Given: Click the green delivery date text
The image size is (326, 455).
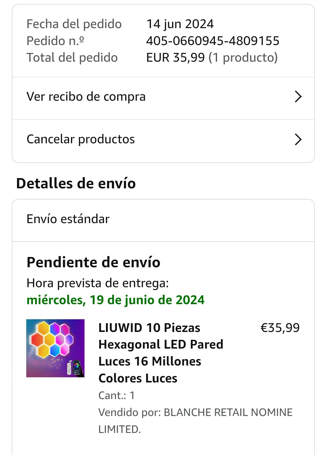Looking at the screenshot, I should (115, 300).
